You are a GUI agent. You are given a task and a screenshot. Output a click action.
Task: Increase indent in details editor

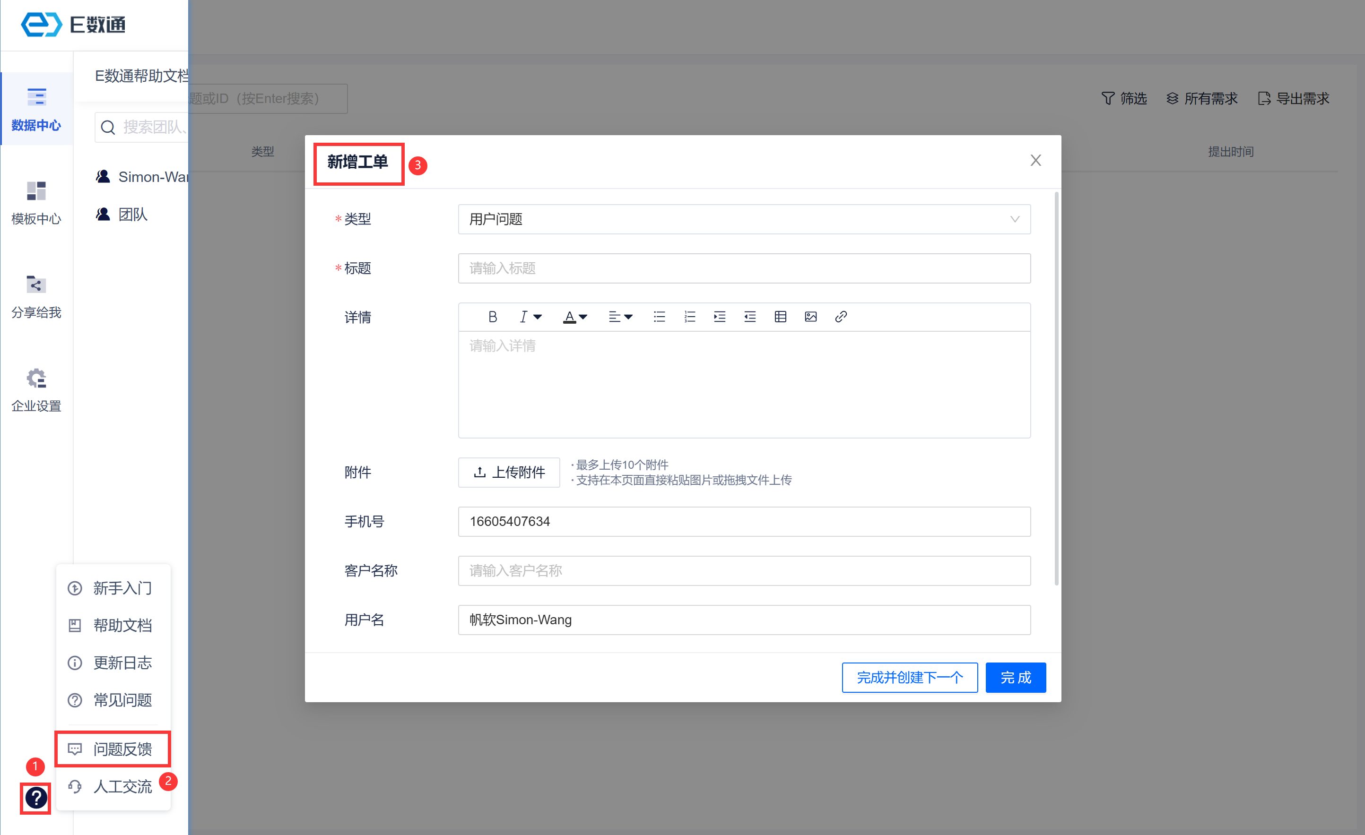[x=720, y=317]
